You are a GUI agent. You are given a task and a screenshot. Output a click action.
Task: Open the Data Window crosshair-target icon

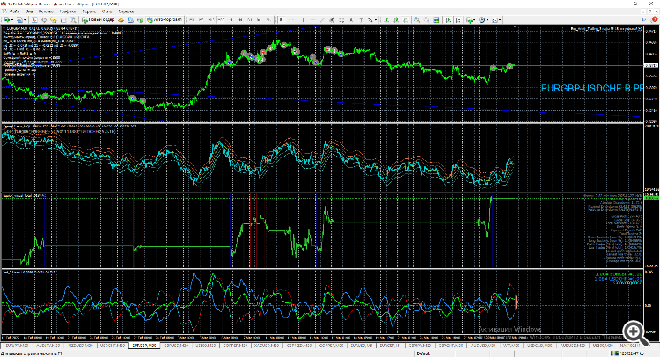point(44,19)
